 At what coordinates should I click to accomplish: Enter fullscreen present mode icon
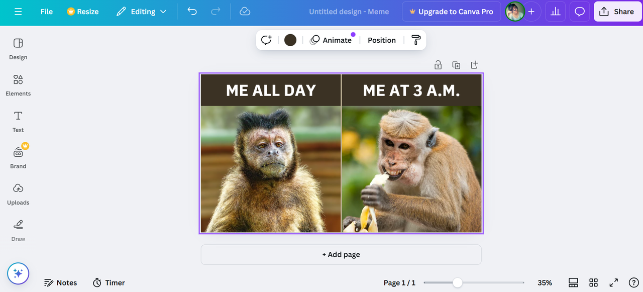tap(613, 283)
